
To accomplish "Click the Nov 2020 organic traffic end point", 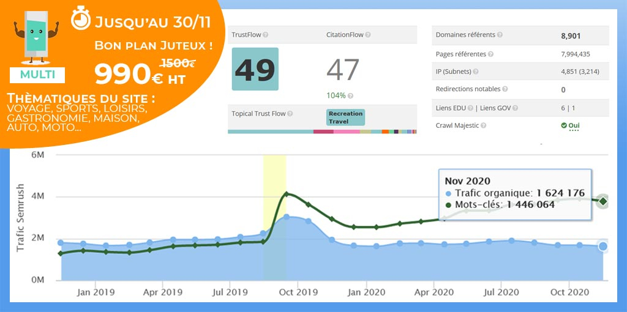I will (x=603, y=247).
